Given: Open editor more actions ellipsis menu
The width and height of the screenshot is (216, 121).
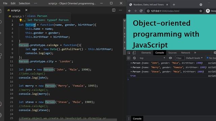Looking at the screenshot, I should click(120, 10).
